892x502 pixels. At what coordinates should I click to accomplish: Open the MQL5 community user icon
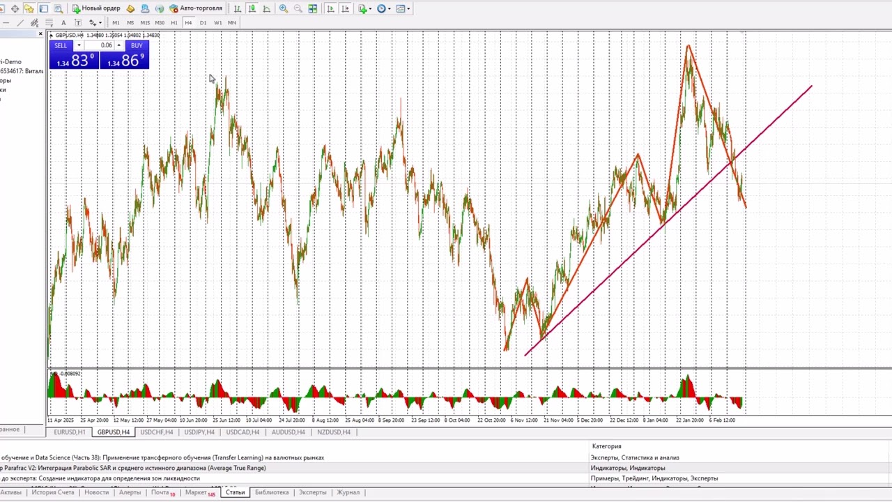tap(145, 8)
